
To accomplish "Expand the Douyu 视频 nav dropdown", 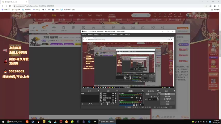I will (72, 15).
